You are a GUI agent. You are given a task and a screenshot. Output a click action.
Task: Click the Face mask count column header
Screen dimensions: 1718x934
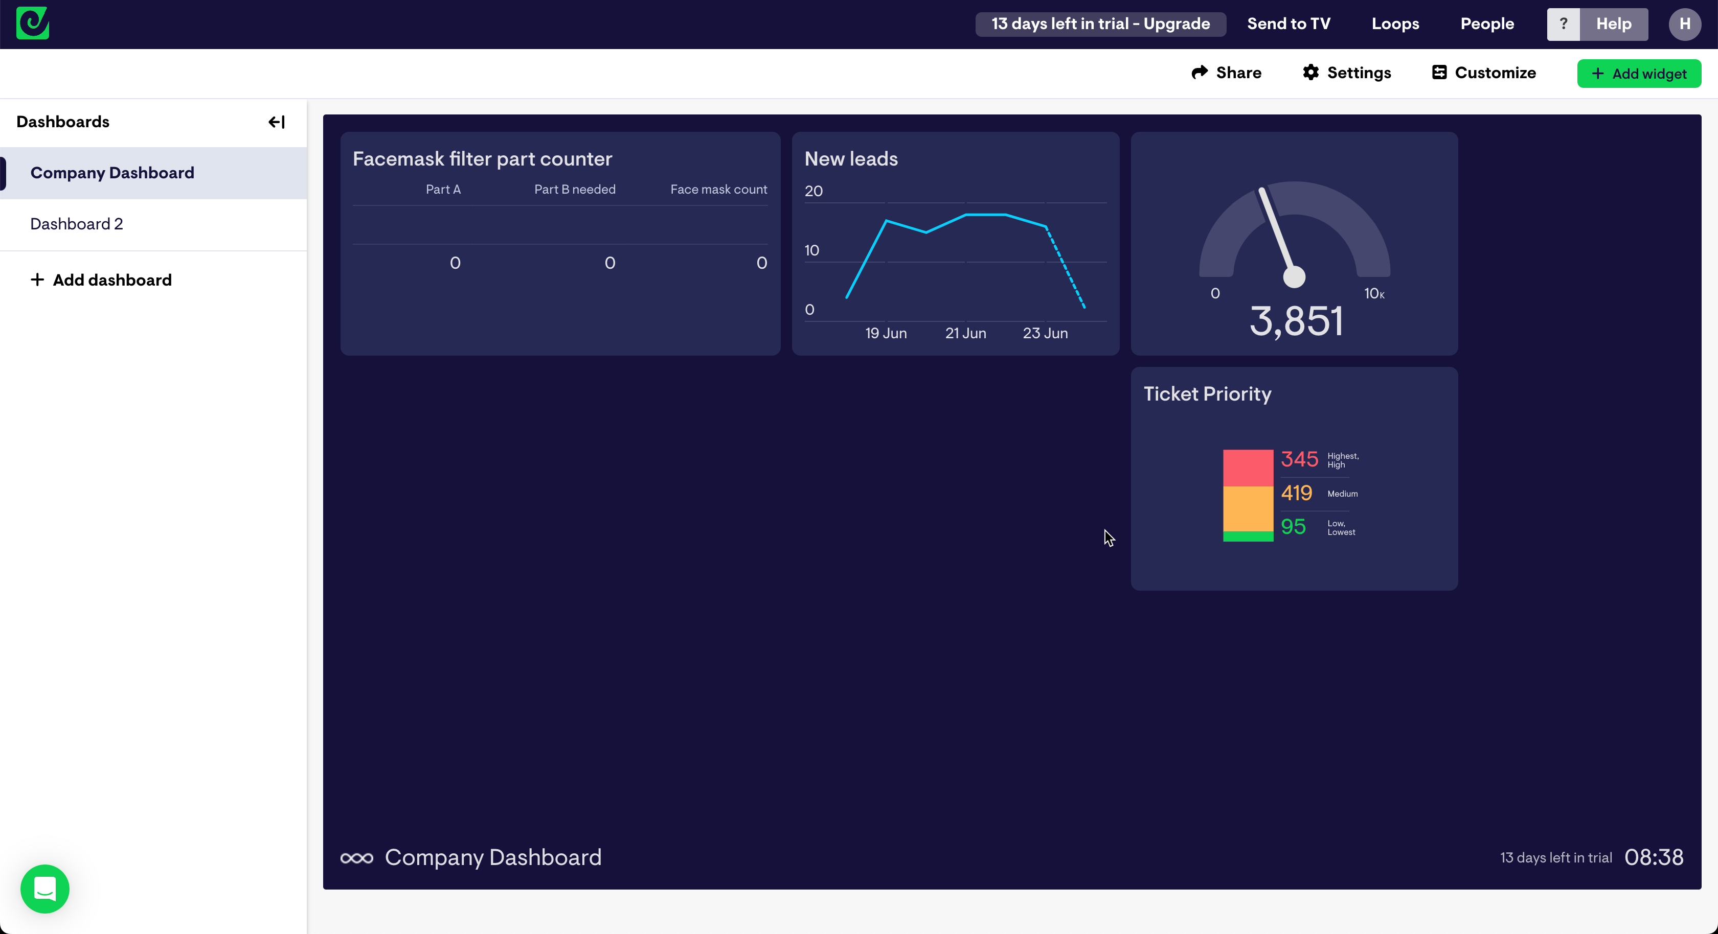pos(718,190)
